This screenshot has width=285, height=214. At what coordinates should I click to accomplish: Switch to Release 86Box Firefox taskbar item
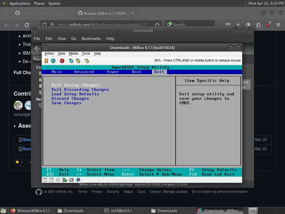coord(33,211)
